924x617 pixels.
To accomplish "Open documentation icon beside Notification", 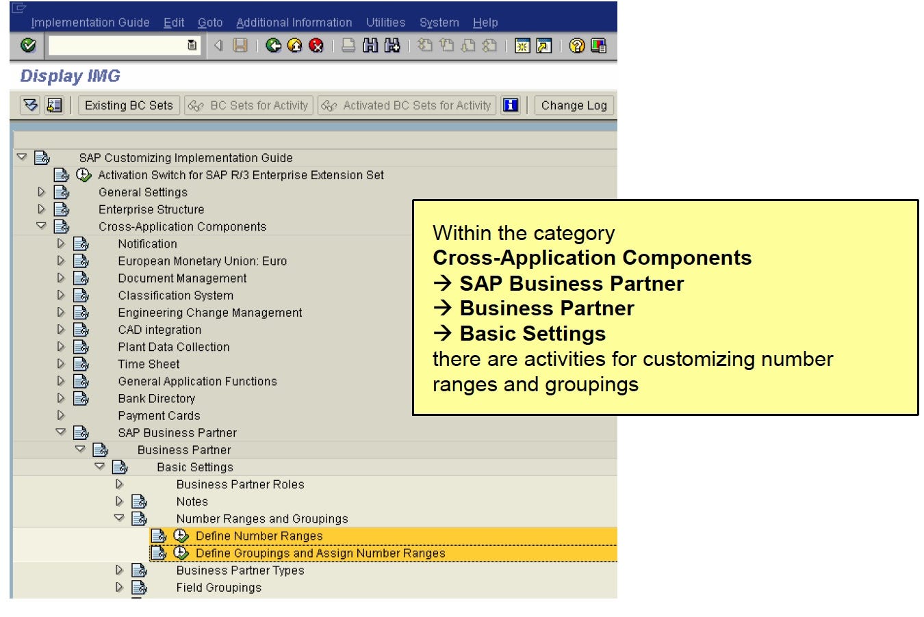I will click(81, 244).
